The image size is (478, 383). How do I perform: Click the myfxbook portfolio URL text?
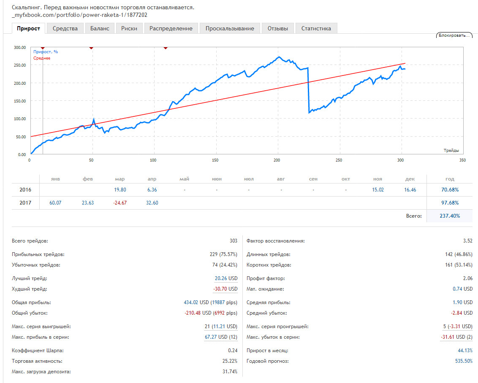tap(79, 15)
